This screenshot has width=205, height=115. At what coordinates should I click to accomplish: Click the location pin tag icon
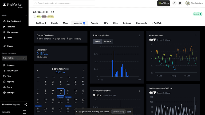34,17
